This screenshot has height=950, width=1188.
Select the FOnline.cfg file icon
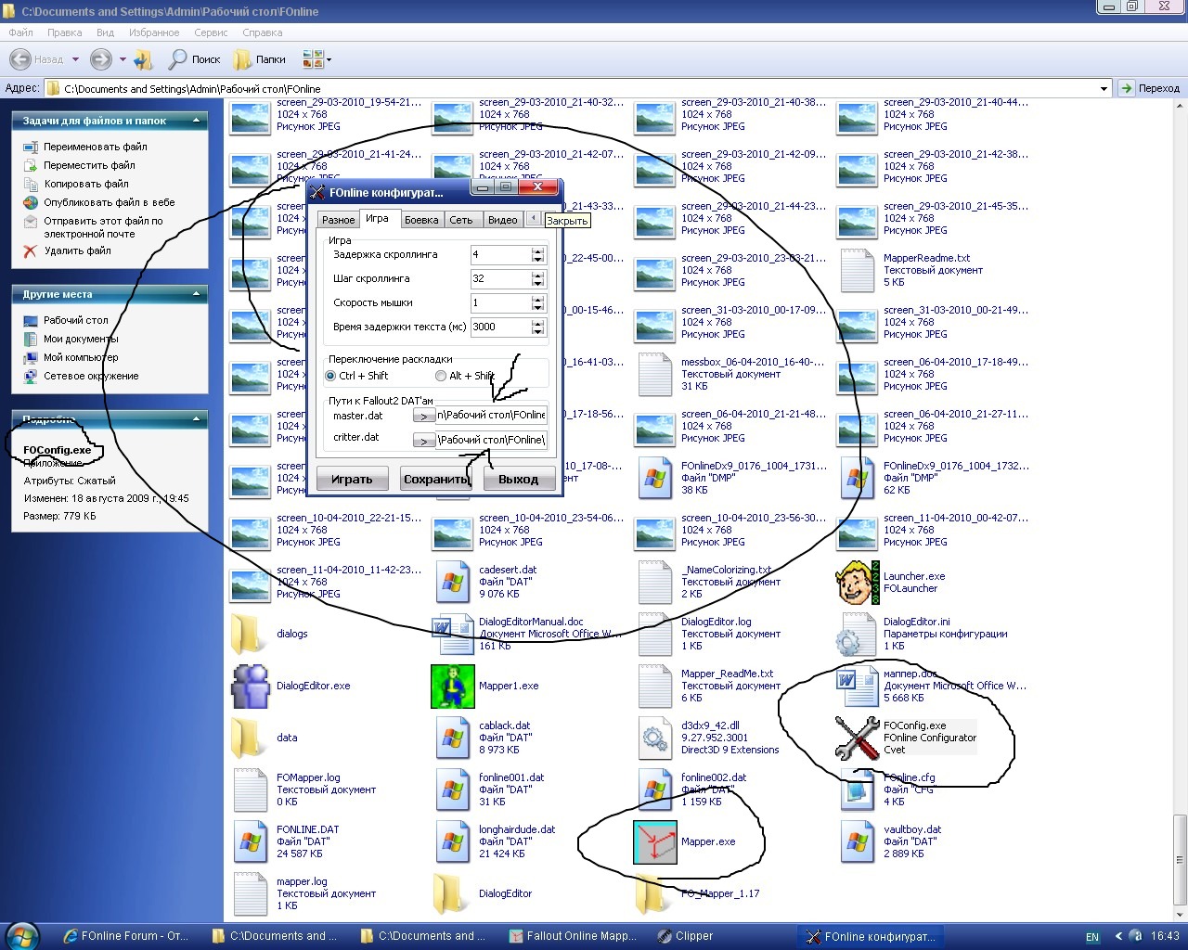click(x=857, y=790)
